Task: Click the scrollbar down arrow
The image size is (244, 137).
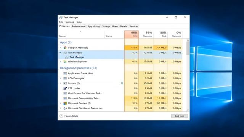Action: [188, 110]
